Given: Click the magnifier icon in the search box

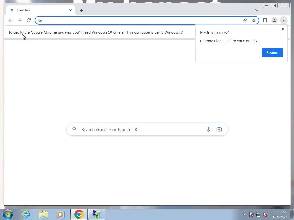Looking at the screenshot, I should click(x=74, y=129).
